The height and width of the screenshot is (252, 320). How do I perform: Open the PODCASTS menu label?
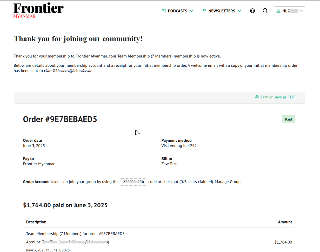click(x=177, y=11)
